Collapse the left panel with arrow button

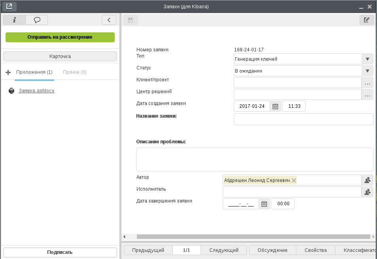point(109,20)
